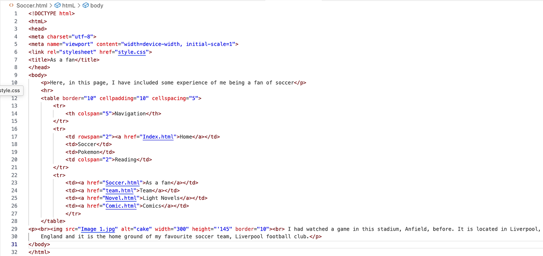Open the Index.html link in the table

coord(158,137)
